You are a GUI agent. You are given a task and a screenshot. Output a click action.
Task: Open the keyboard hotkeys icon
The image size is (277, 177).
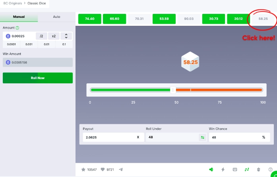(235, 169)
